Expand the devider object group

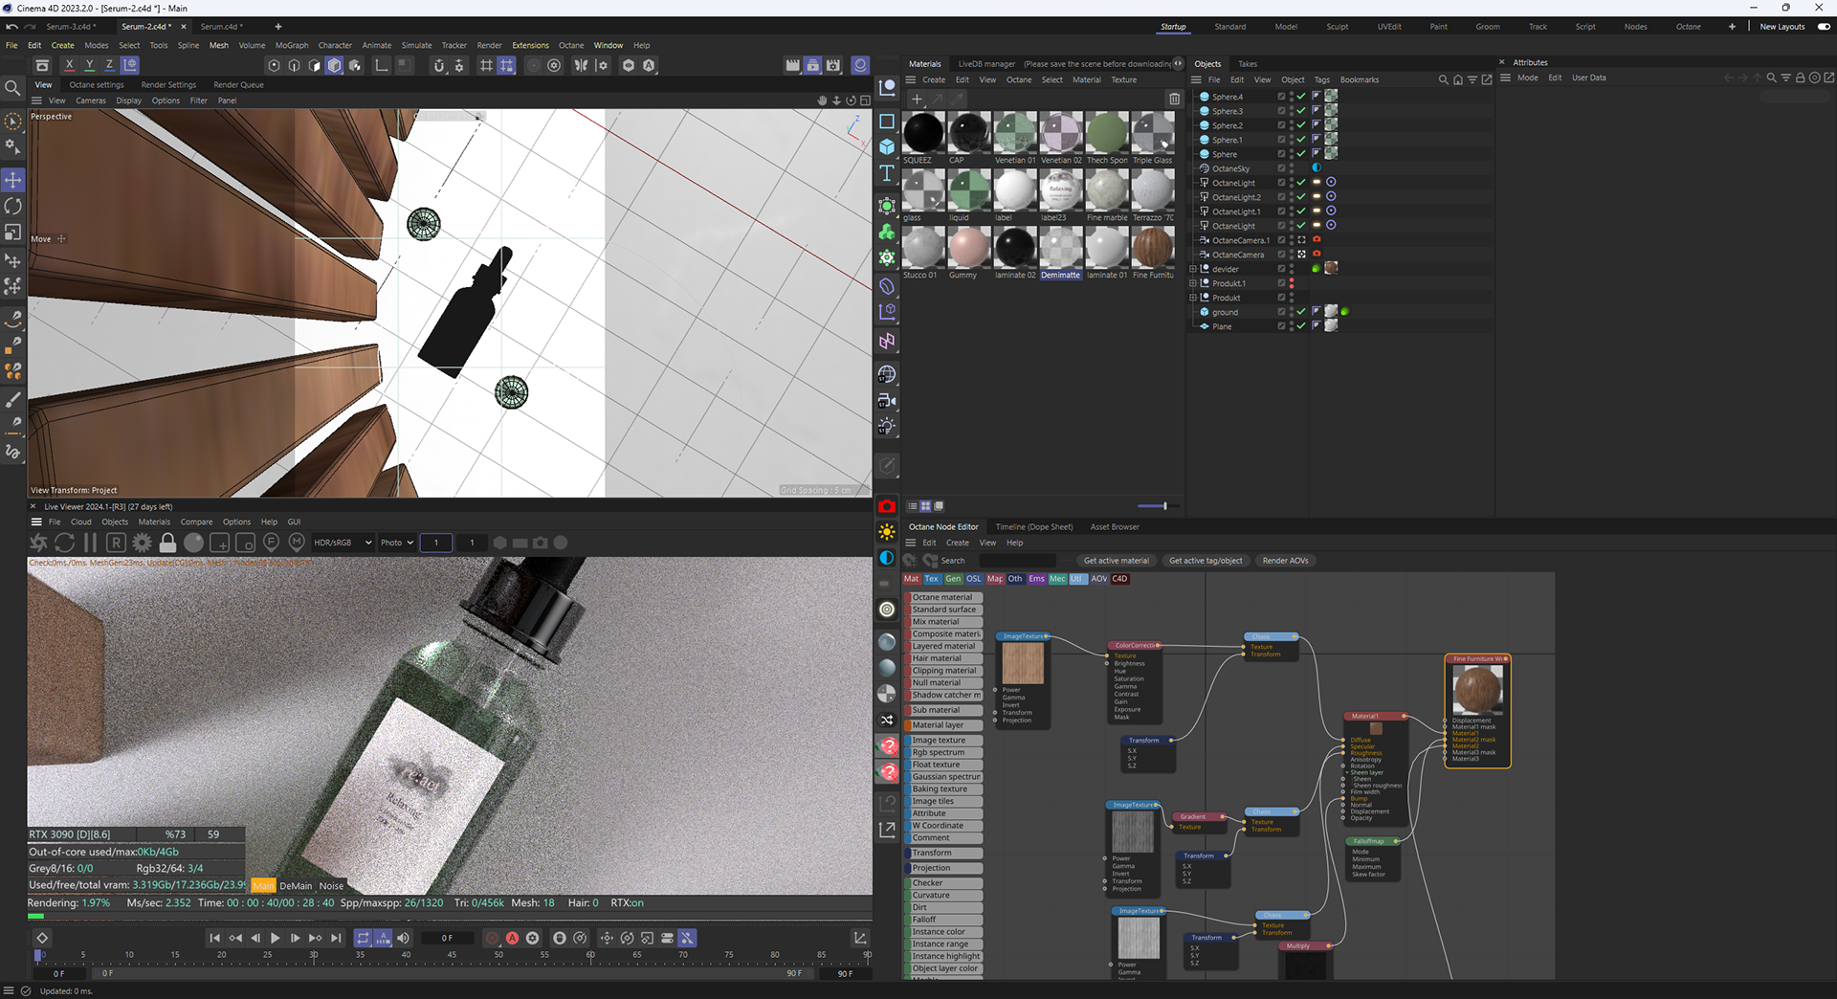coord(1193,269)
